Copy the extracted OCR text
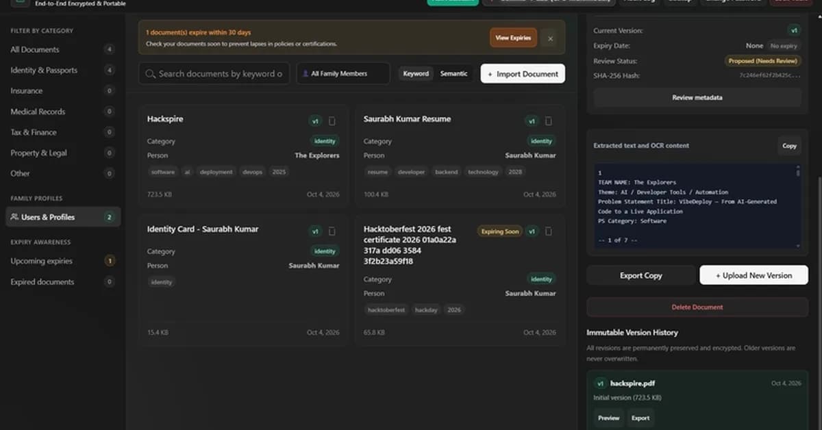 click(789, 146)
